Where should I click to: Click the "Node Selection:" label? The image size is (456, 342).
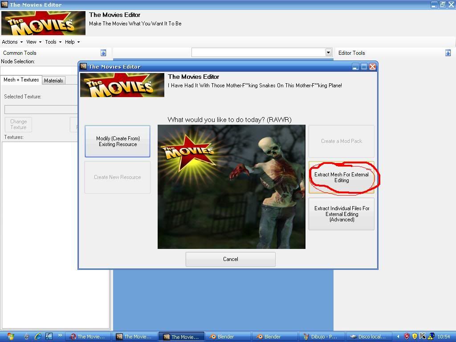point(18,61)
